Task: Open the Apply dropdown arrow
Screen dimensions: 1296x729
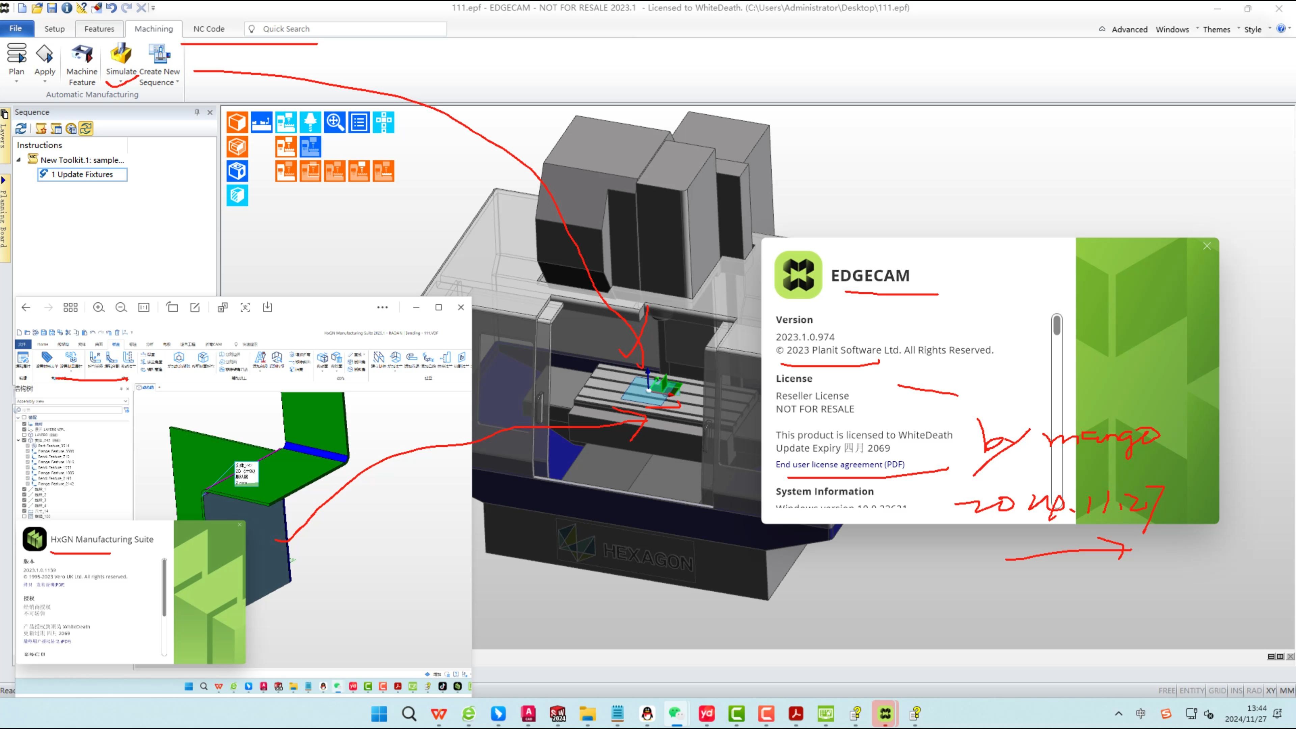Action: pos(44,82)
